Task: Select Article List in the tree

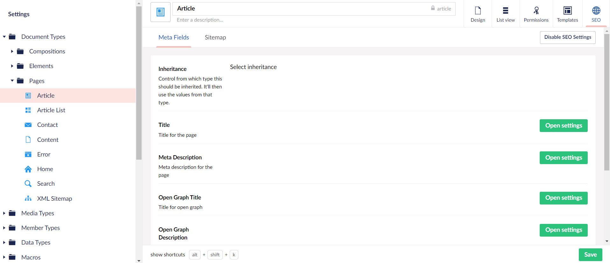Action: click(x=51, y=110)
